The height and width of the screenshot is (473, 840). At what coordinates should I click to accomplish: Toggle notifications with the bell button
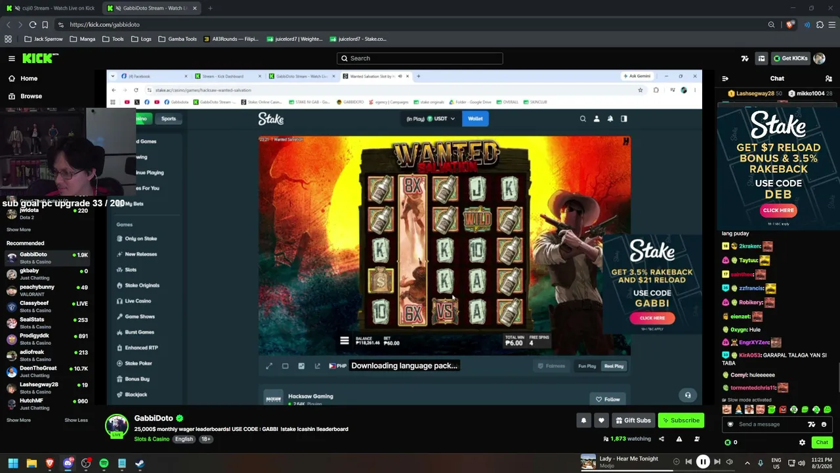point(583,420)
